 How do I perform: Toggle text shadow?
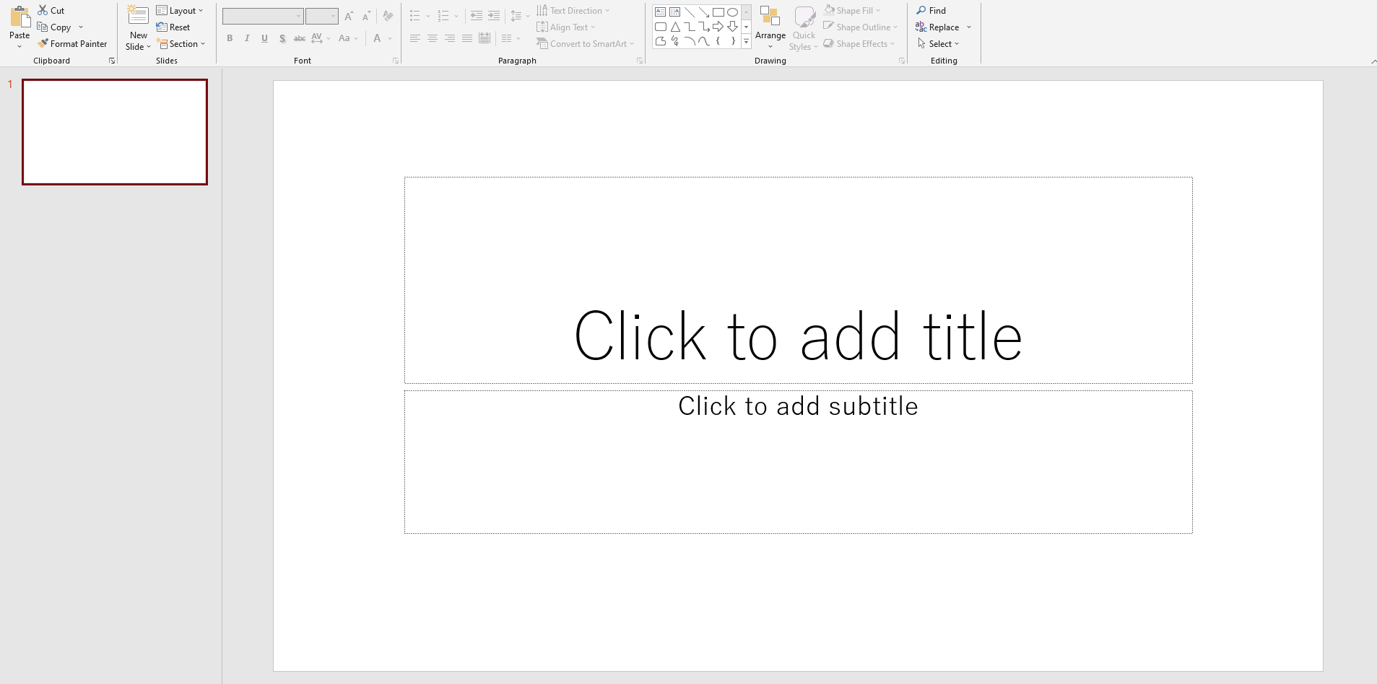point(282,38)
